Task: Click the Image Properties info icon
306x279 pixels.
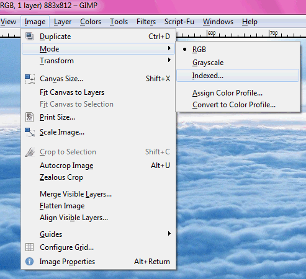Action: (x=30, y=262)
